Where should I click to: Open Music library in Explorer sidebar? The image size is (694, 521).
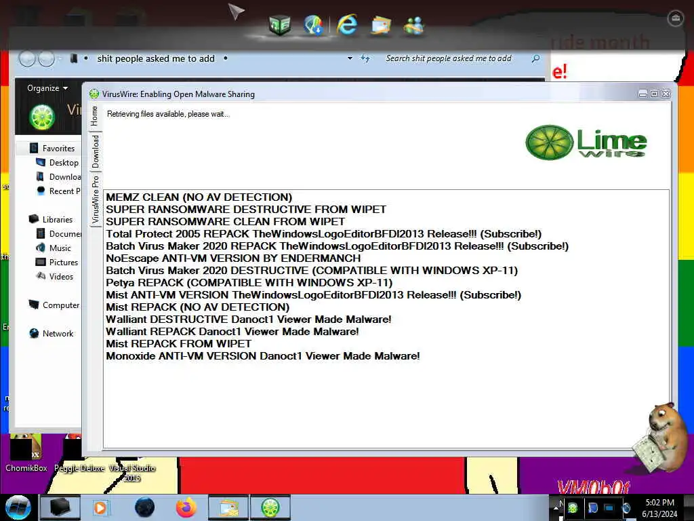(x=54, y=248)
